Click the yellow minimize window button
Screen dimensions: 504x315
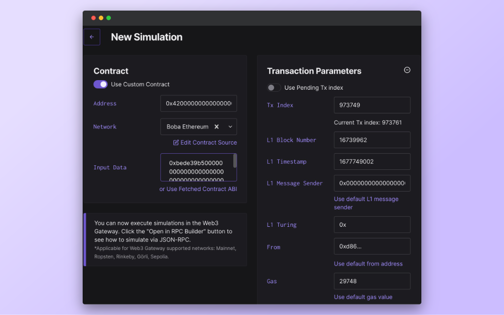point(101,18)
